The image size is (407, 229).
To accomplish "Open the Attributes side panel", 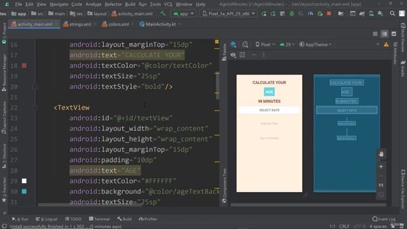I will pyautogui.click(x=394, y=53).
